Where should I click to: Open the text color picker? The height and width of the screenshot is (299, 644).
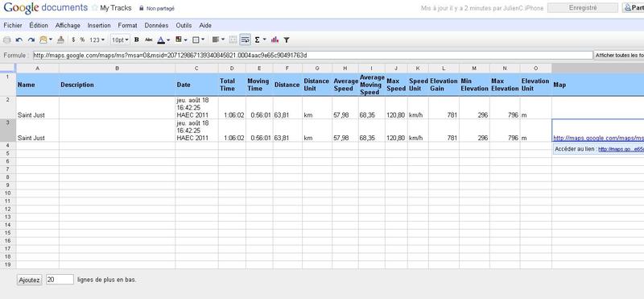pyautogui.click(x=163, y=40)
